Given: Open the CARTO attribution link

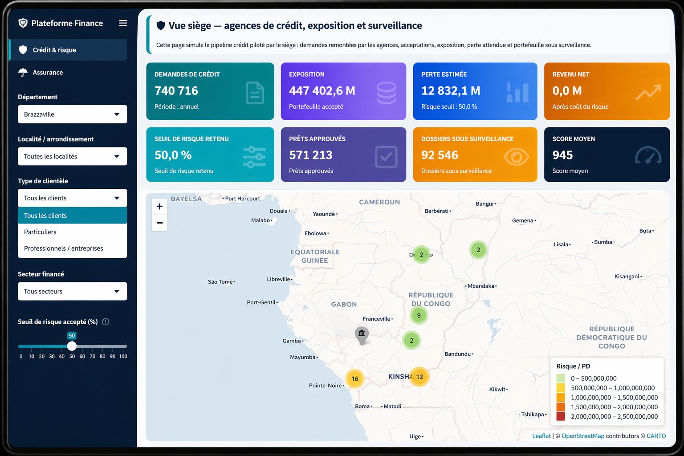Looking at the screenshot, I should [656, 436].
